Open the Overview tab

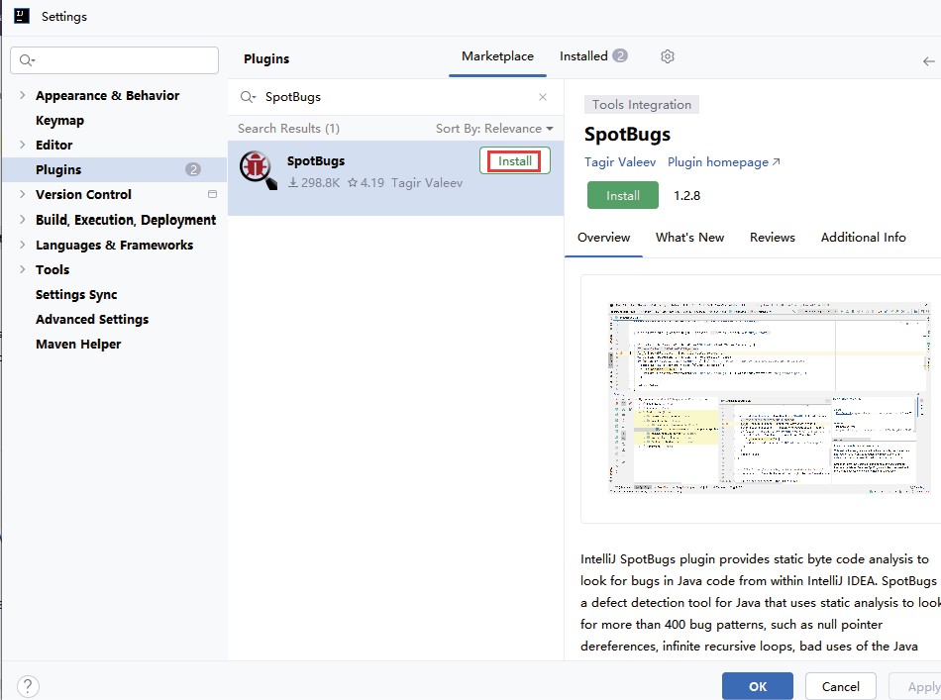pos(604,238)
